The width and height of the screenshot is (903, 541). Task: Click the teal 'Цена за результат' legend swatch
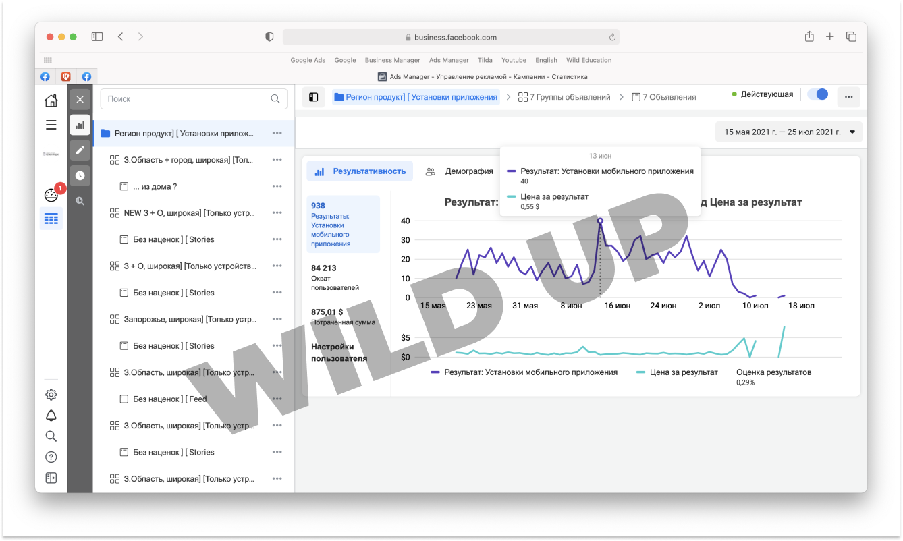(x=640, y=372)
